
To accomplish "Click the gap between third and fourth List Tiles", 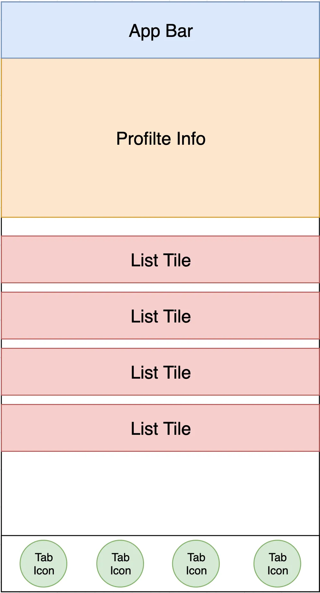I will point(160,400).
